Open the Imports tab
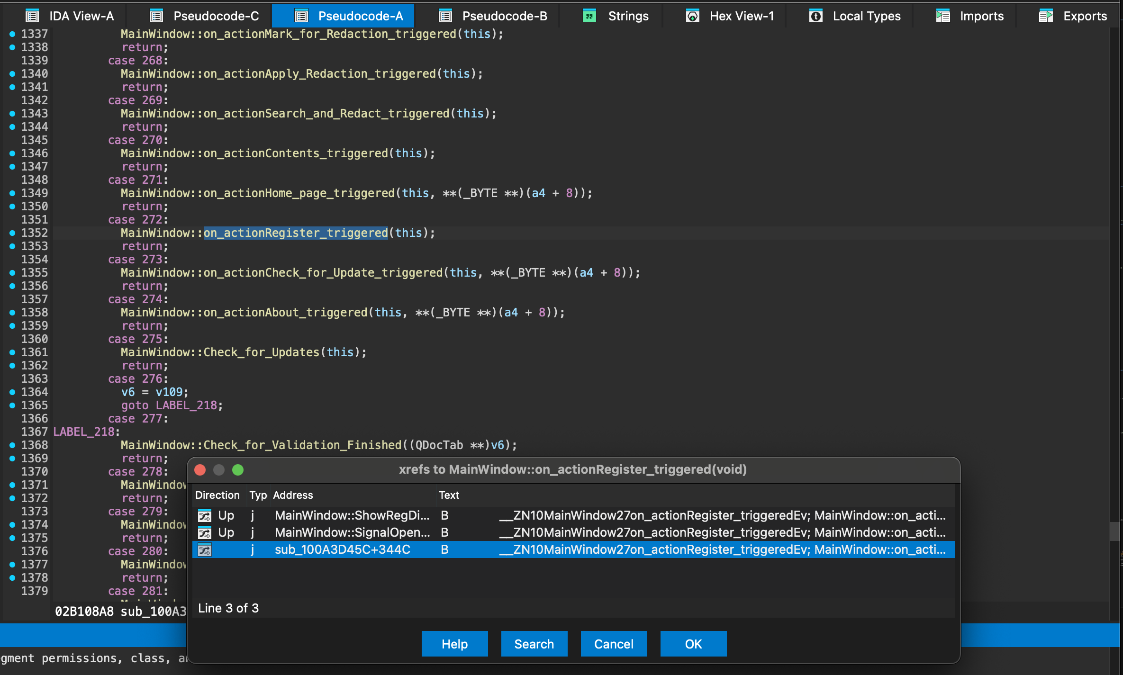1123x675 pixels. point(970,16)
